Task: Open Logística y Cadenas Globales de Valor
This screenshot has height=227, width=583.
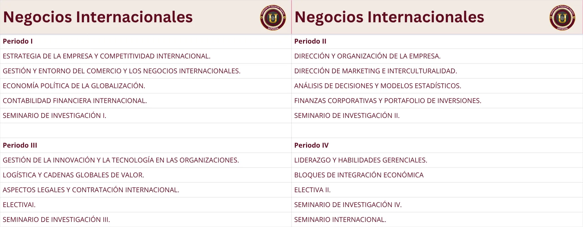Action: pyautogui.click(x=73, y=175)
